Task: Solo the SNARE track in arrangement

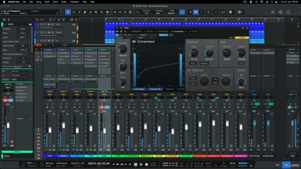Action: tap(45, 32)
